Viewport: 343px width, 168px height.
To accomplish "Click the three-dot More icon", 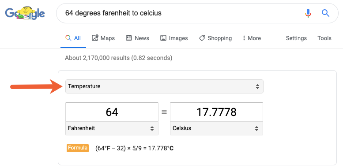I will click(244, 38).
